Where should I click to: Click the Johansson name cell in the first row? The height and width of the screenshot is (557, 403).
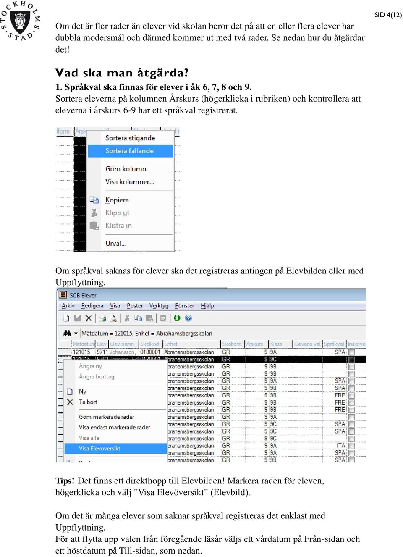tap(124, 352)
